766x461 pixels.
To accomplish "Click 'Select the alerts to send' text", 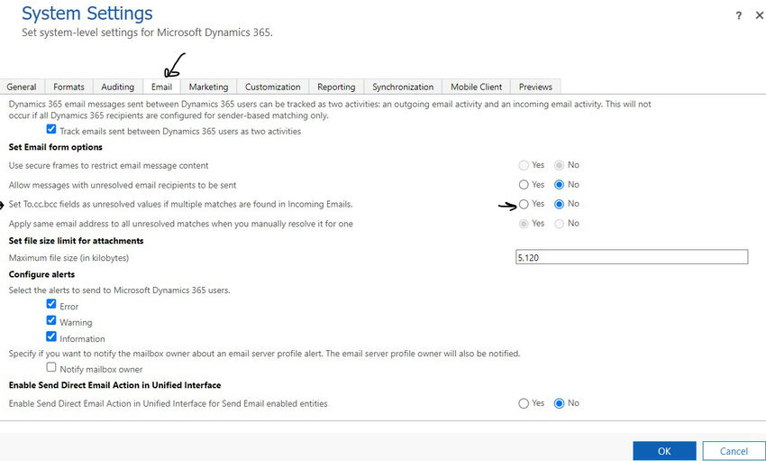I will tap(119, 290).
